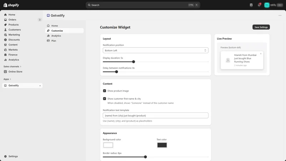
Task: Click the Online Store icon
Action: (x=5, y=72)
